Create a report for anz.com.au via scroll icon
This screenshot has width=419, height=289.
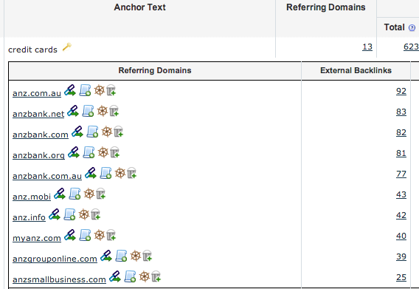[85, 90]
